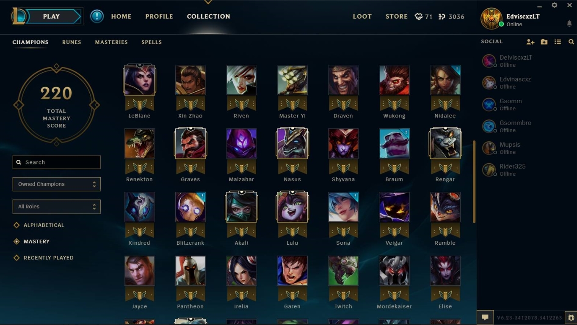Click the add friend icon in Social
The width and height of the screenshot is (577, 325).
coord(530,42)
